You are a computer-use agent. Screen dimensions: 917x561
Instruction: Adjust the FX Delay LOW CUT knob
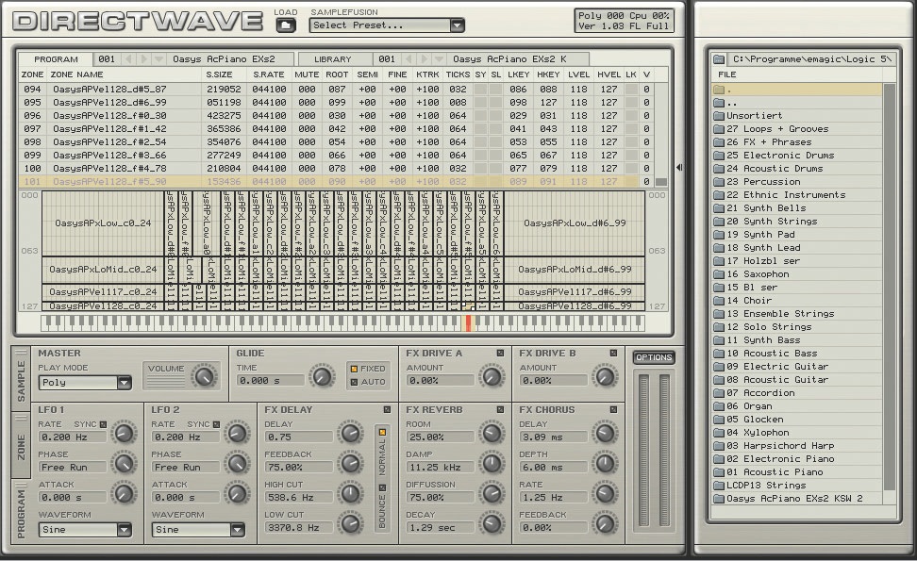pyautogui.click(x=350, y=523)
